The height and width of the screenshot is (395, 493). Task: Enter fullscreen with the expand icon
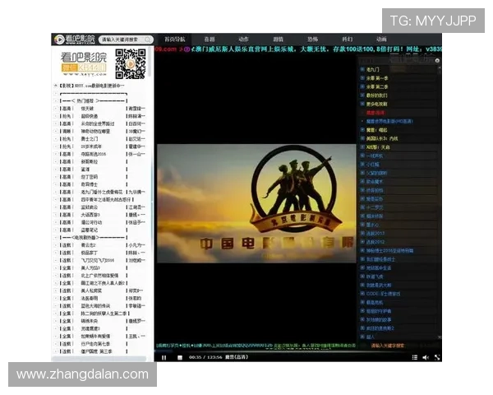(x=438, y=357)
